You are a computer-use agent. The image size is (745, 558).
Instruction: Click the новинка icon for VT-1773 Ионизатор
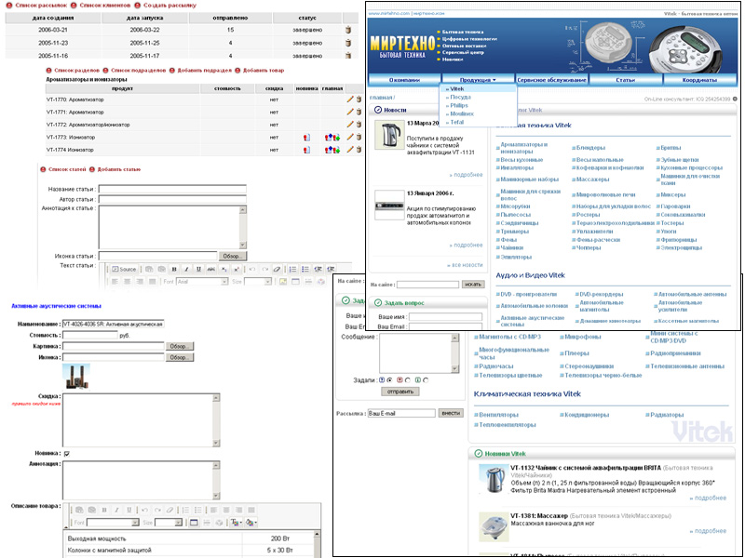coord(305,137)
